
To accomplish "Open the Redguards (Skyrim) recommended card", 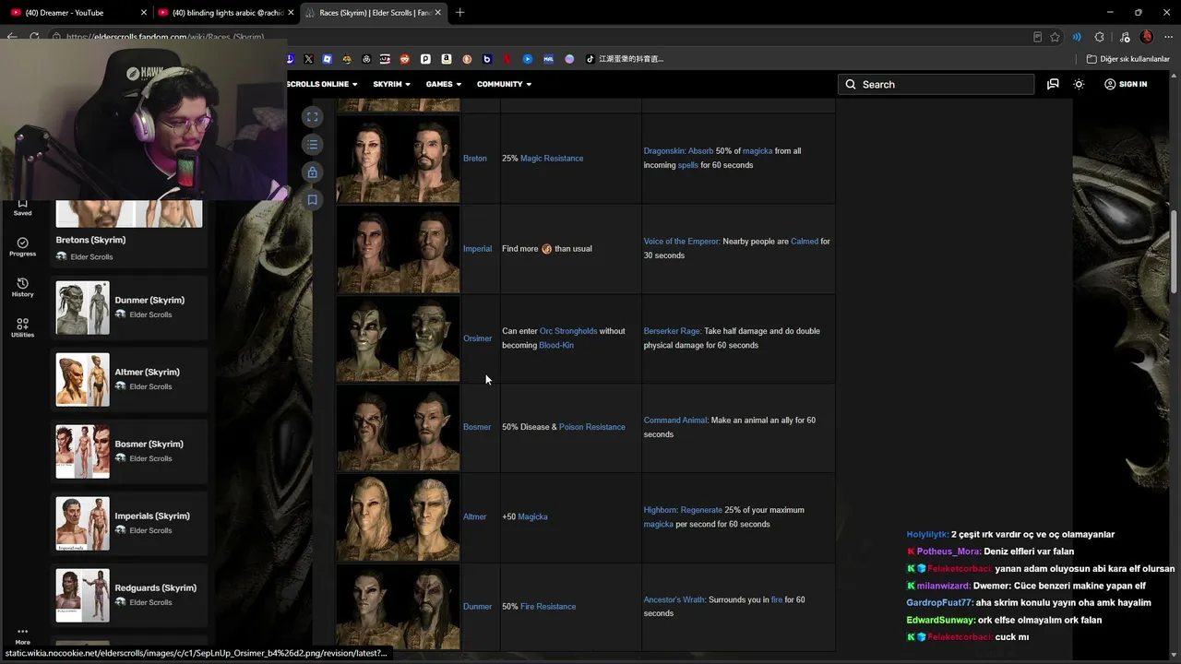I will click(129, 596).
